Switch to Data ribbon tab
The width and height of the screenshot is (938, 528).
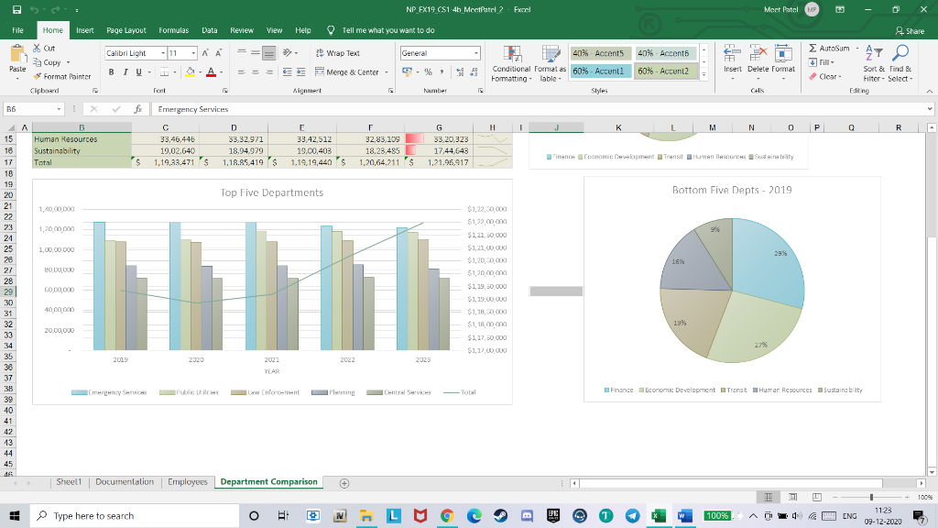210,30
